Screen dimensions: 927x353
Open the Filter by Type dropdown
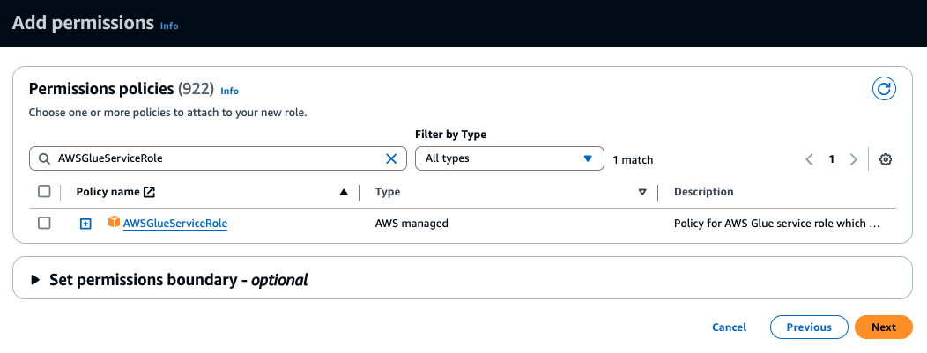pos(509,158)
